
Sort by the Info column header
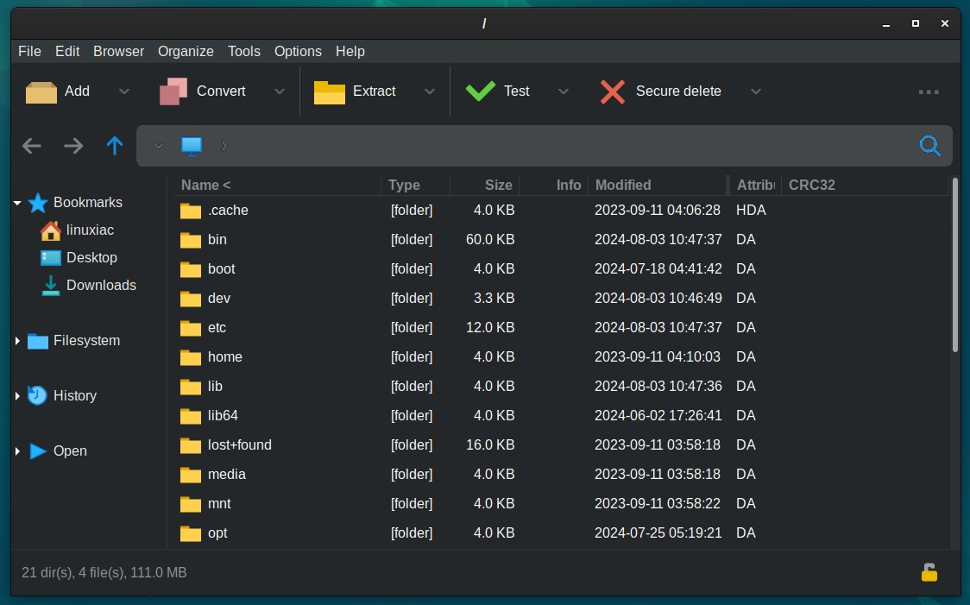[554, 185]
